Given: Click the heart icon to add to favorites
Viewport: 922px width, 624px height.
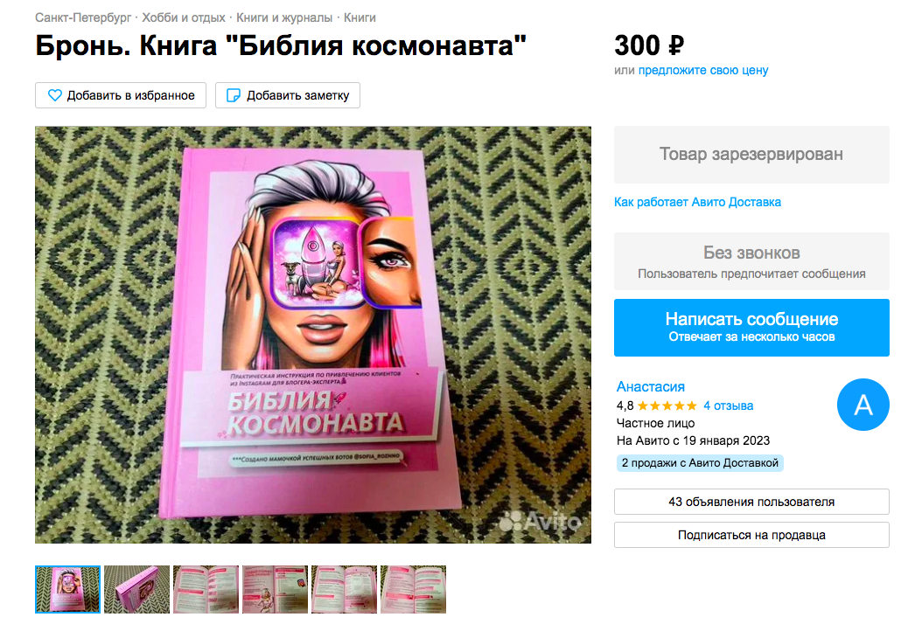Looking at the screenshot, I should point(55,95).
